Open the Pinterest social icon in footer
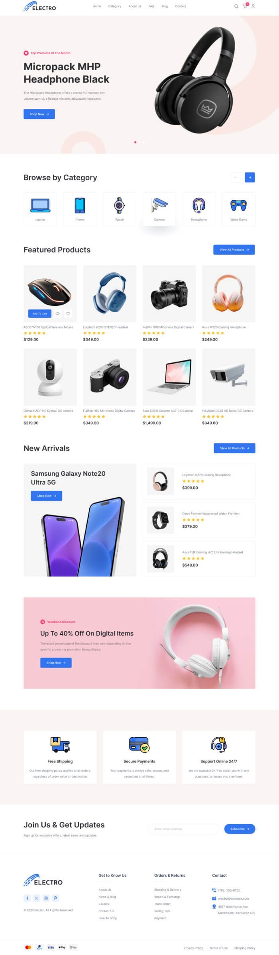279x955 pixels. 55,898
